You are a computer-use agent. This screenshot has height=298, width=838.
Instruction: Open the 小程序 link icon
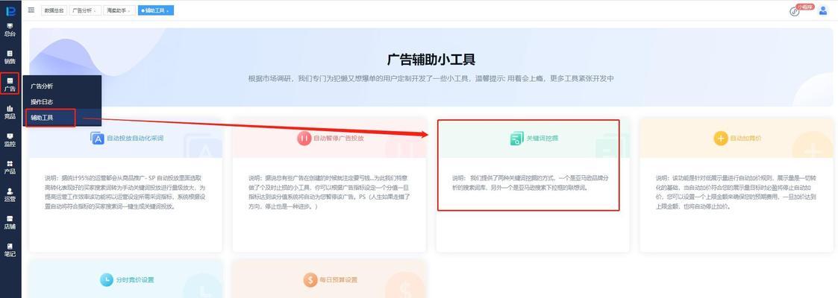(795, 11)
